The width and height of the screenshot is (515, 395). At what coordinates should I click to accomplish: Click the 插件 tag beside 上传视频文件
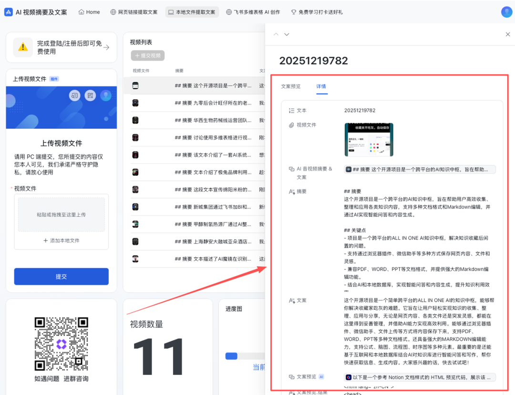pyautogui.click(x=54, y=79)
